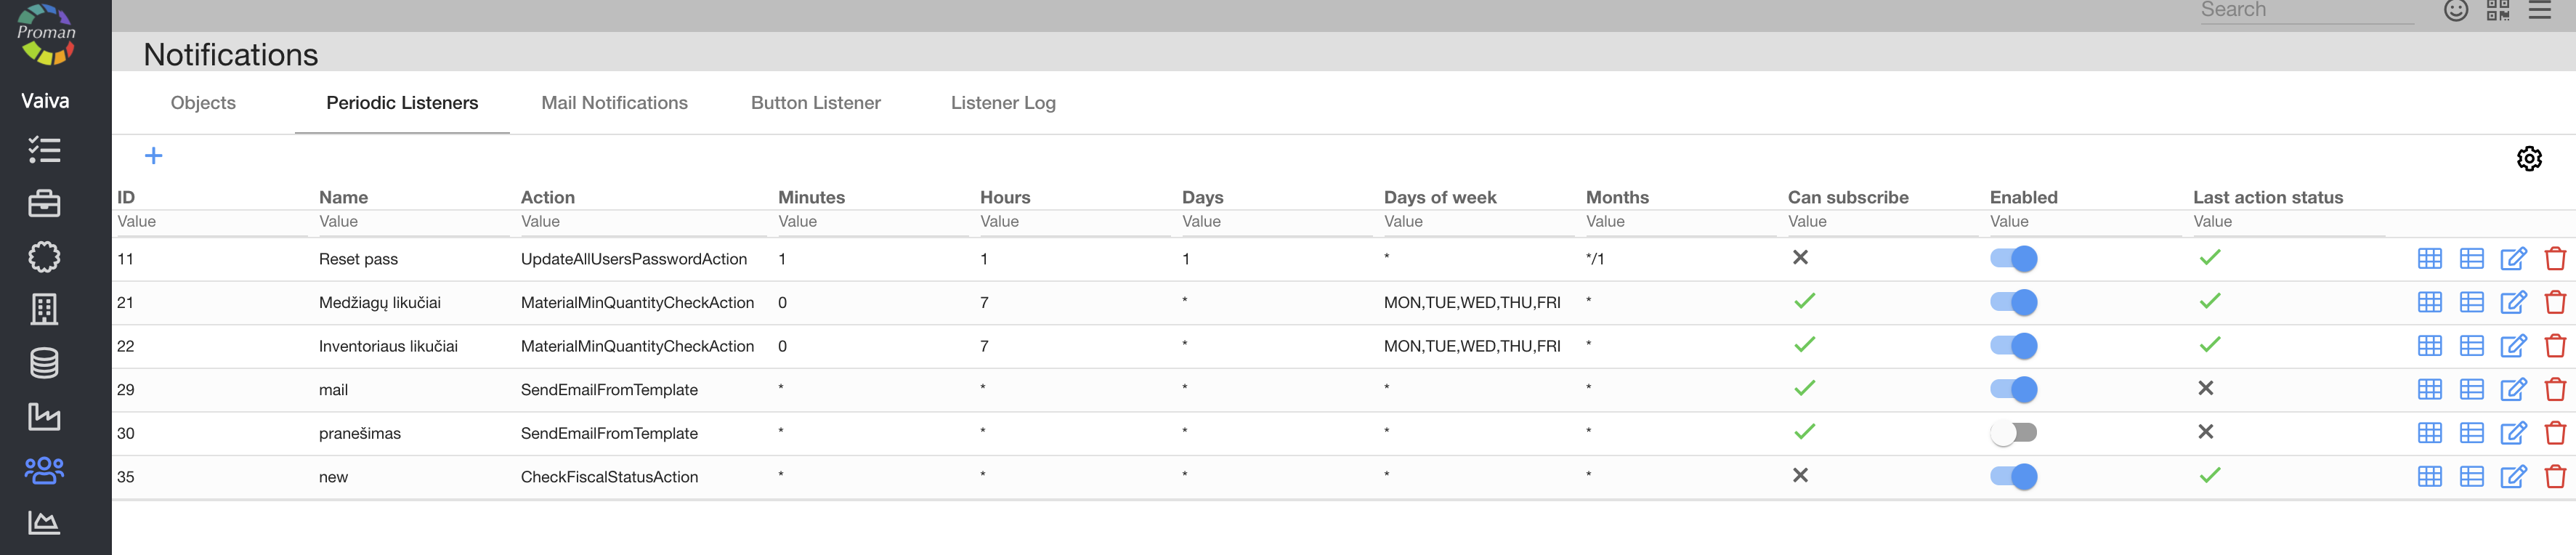The width and height of the screenshot is (2576, 555).
Task: Open the Listener Log tab
Action: (1002, 103)
